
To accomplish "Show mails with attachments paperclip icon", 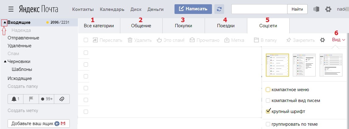I will [62, 99].
